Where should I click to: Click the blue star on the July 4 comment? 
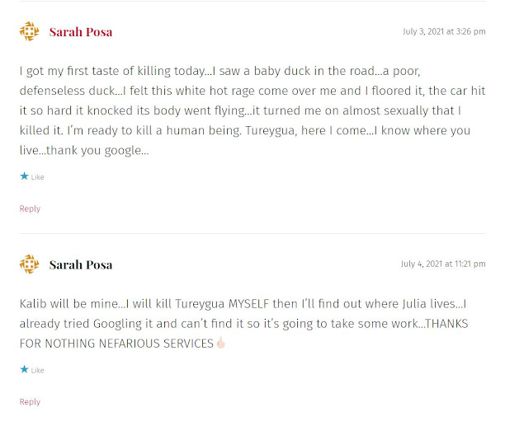(24, 369)
